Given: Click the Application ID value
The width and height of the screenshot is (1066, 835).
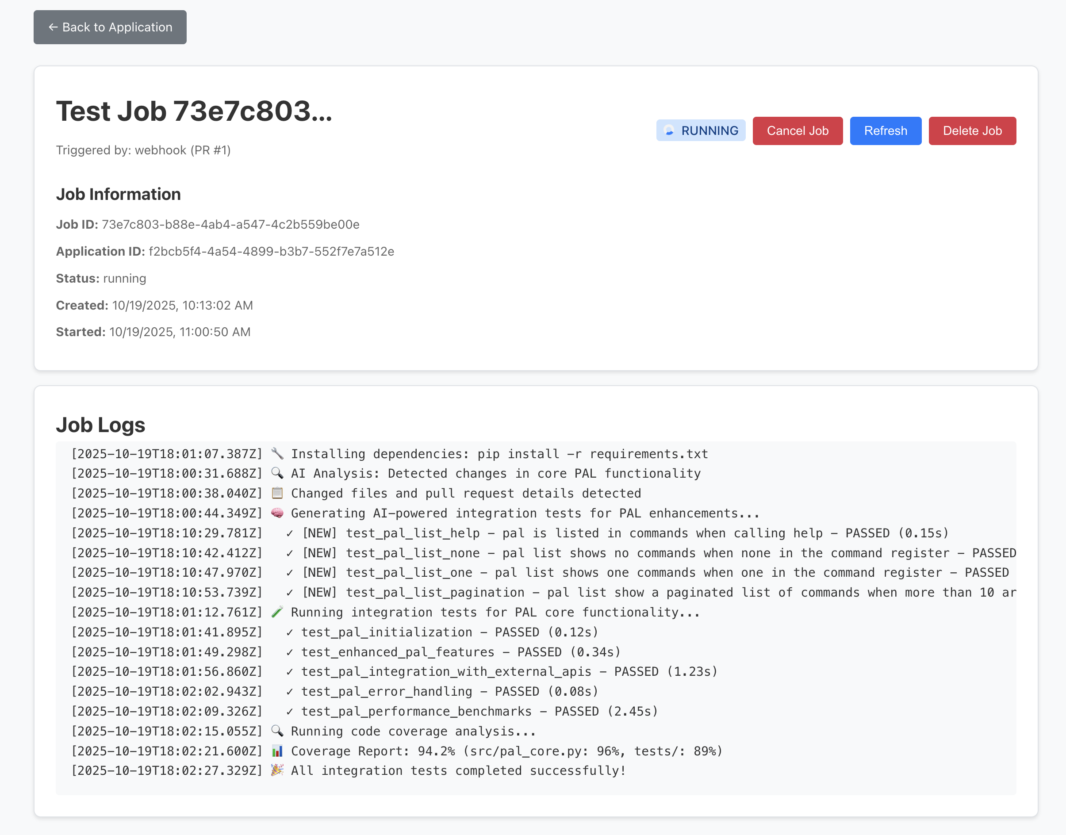Looking at the screenshot, I should tap(272, 251).
